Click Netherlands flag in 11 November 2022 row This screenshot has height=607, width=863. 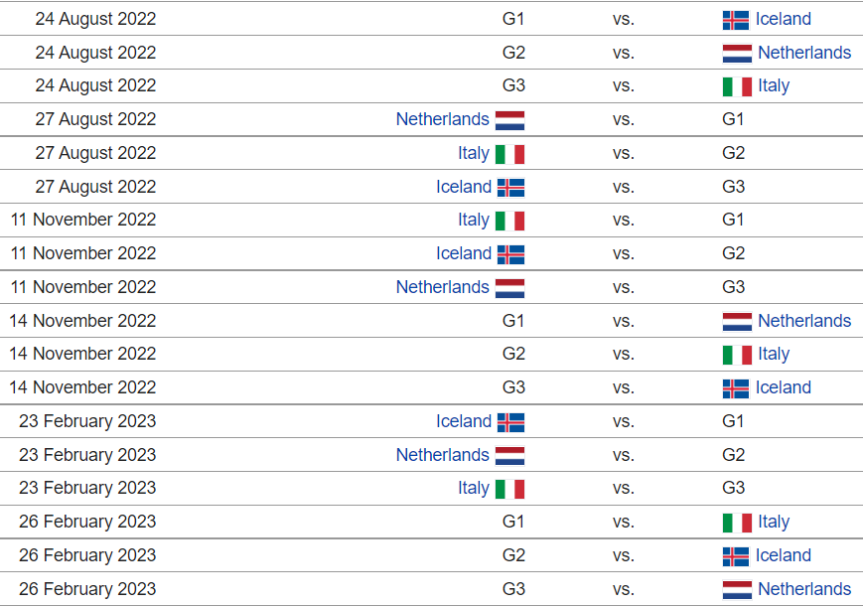pos(509,288)
